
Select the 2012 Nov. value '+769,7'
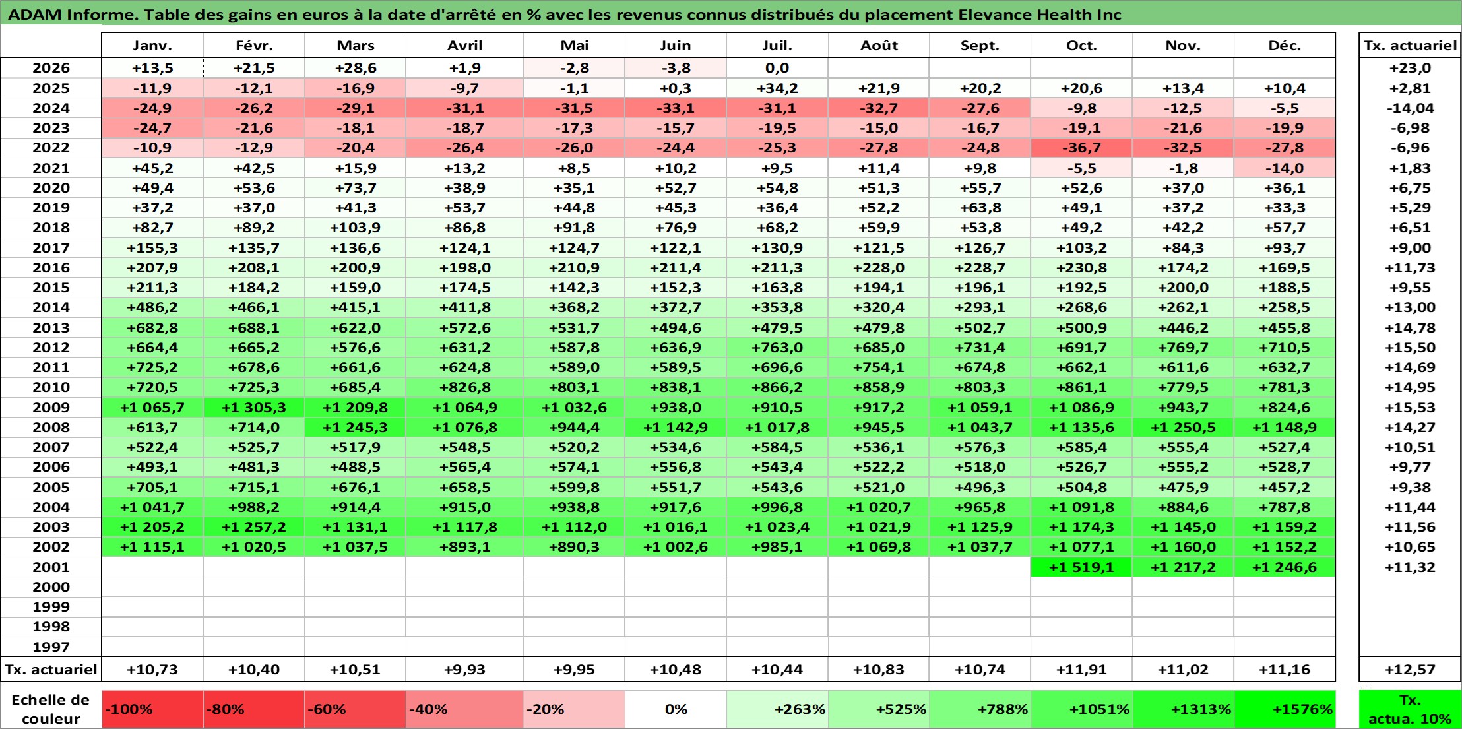tap(1183, 348)
